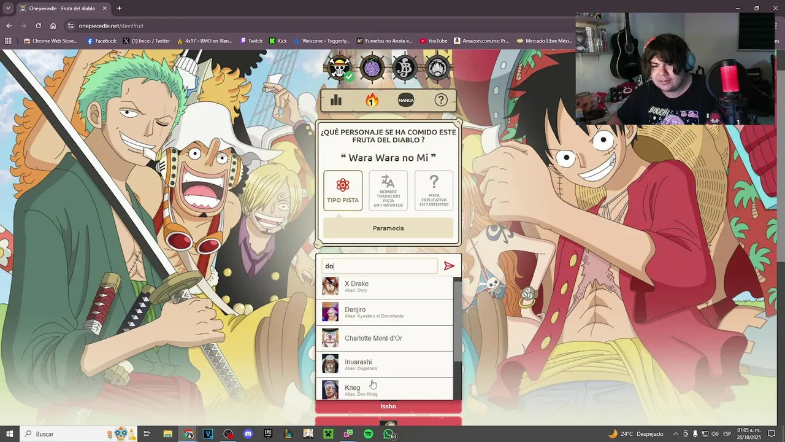Open Inicio / Twitter bookmark

147,41
